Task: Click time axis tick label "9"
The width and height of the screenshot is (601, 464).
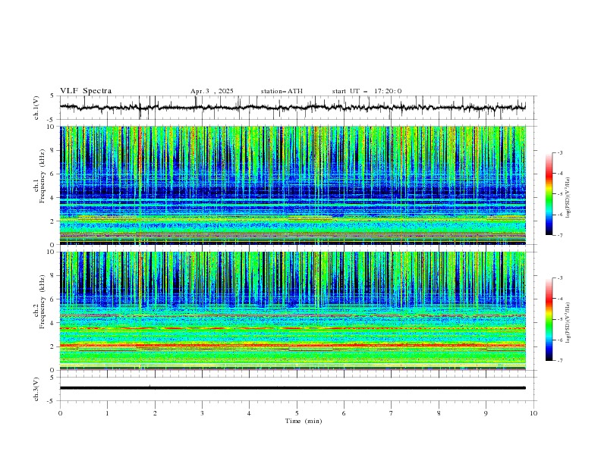Action: tap(486, 413)
